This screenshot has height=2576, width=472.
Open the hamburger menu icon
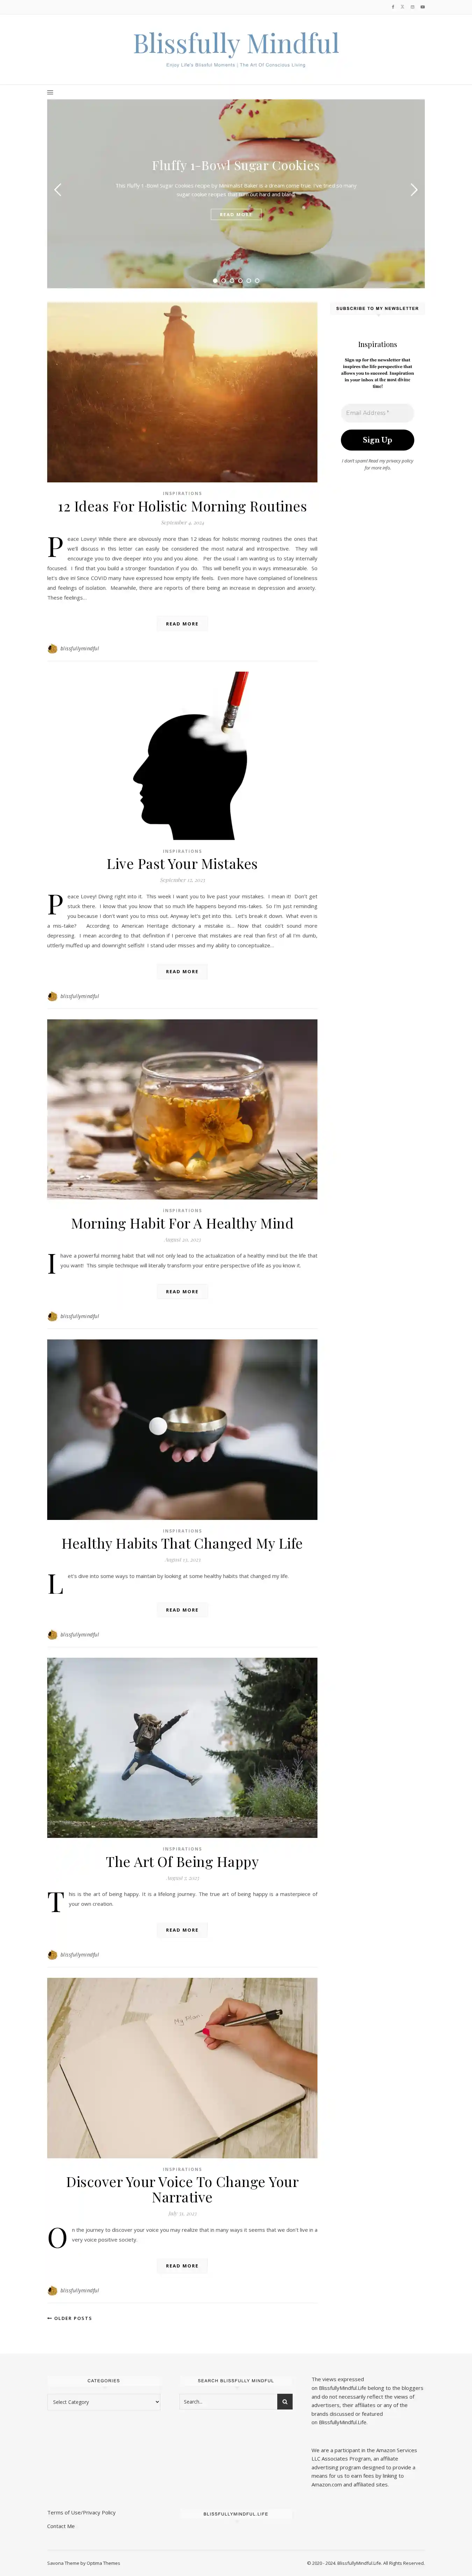(x=50, y=92)
